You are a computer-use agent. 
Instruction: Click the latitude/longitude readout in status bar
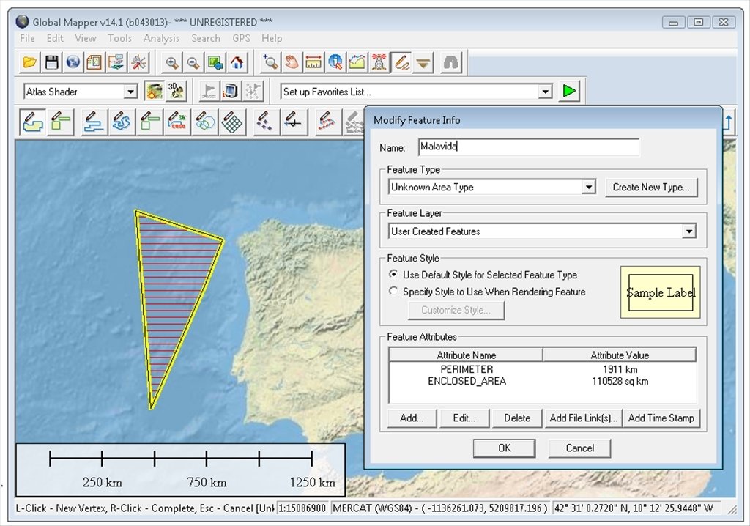click(x=634, y=508)
